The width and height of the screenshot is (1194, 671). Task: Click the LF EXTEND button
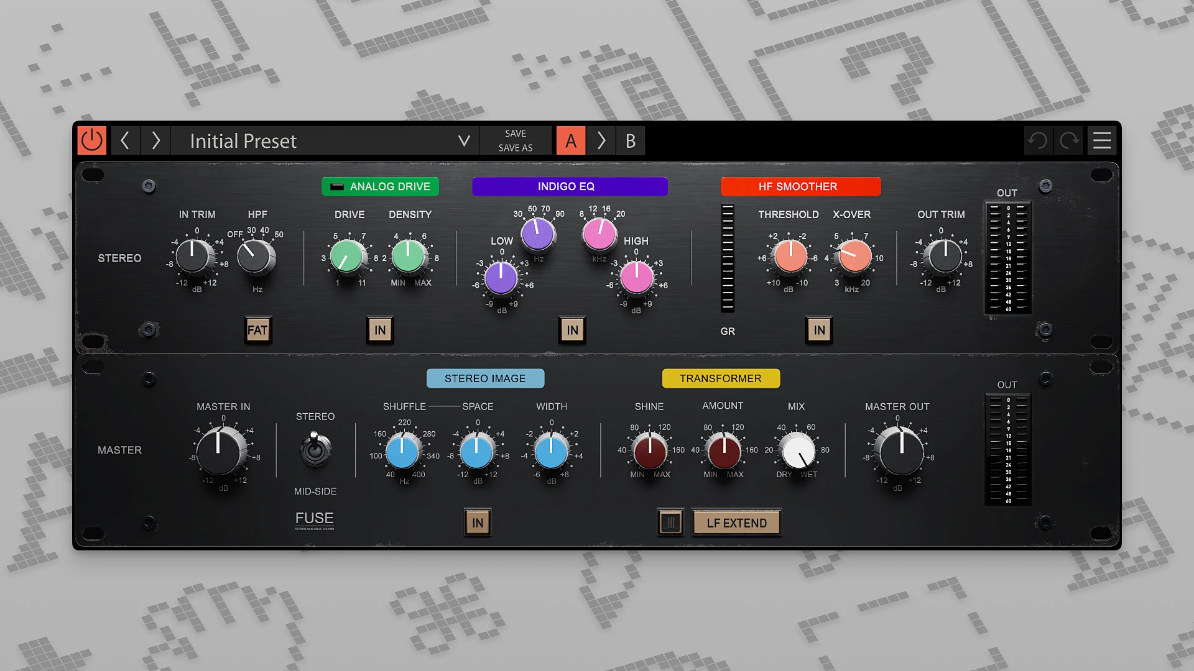pyautogui.click(x=736, y=523)
